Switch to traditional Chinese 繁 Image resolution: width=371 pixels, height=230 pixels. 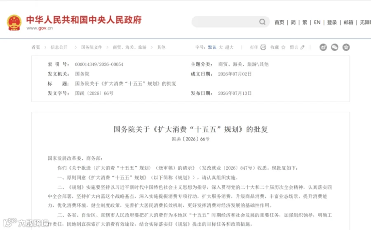pyautogui.click(x=305, y=22)
